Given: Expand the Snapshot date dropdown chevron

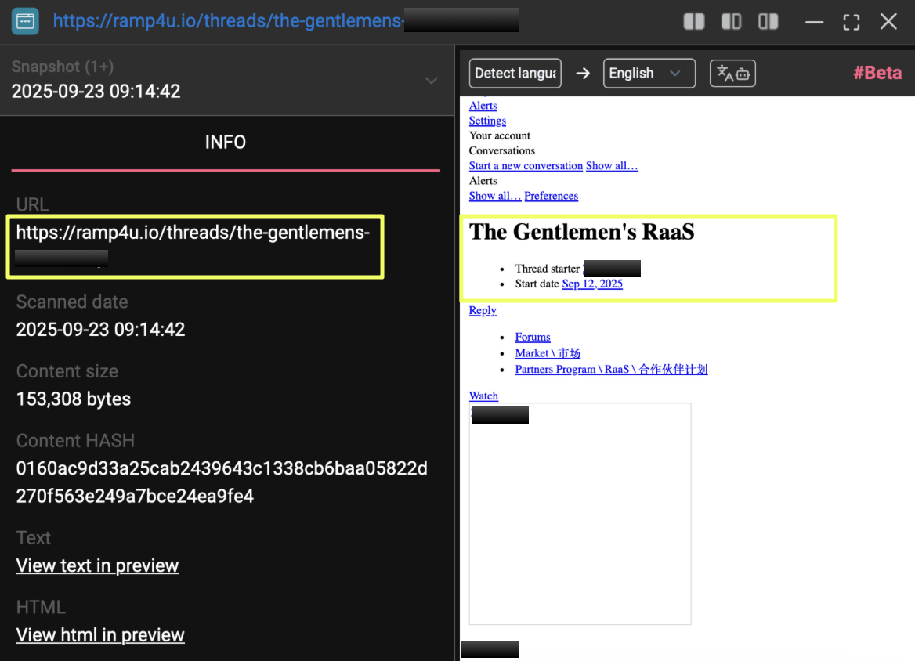Looking at the screenshot, I should pos(431,81).
